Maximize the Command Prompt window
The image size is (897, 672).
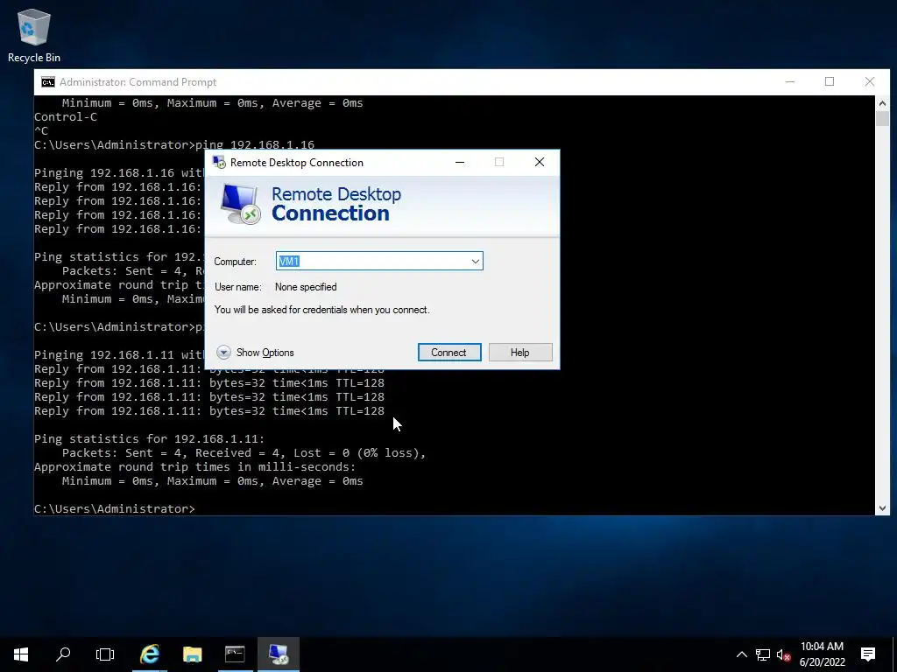coord(830,82)
